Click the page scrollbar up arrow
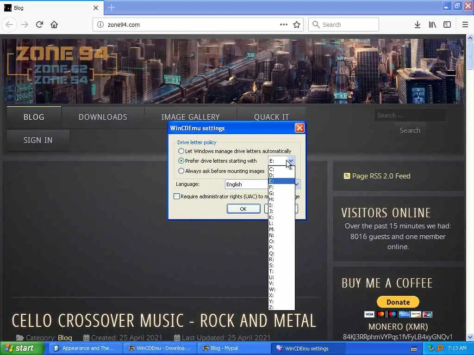 [470, 38]
